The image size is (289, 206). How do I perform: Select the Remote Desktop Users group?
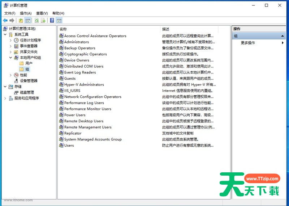[84, 121]
